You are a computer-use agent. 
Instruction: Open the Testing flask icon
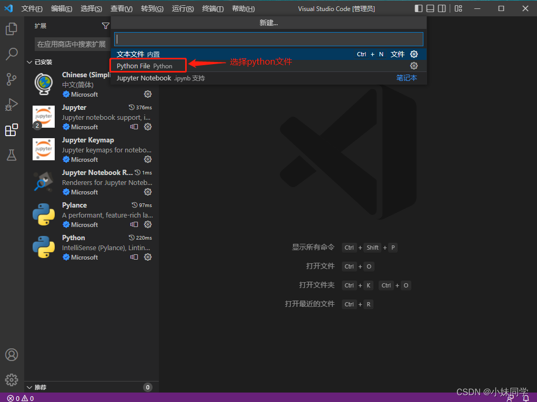click(12, 155)
